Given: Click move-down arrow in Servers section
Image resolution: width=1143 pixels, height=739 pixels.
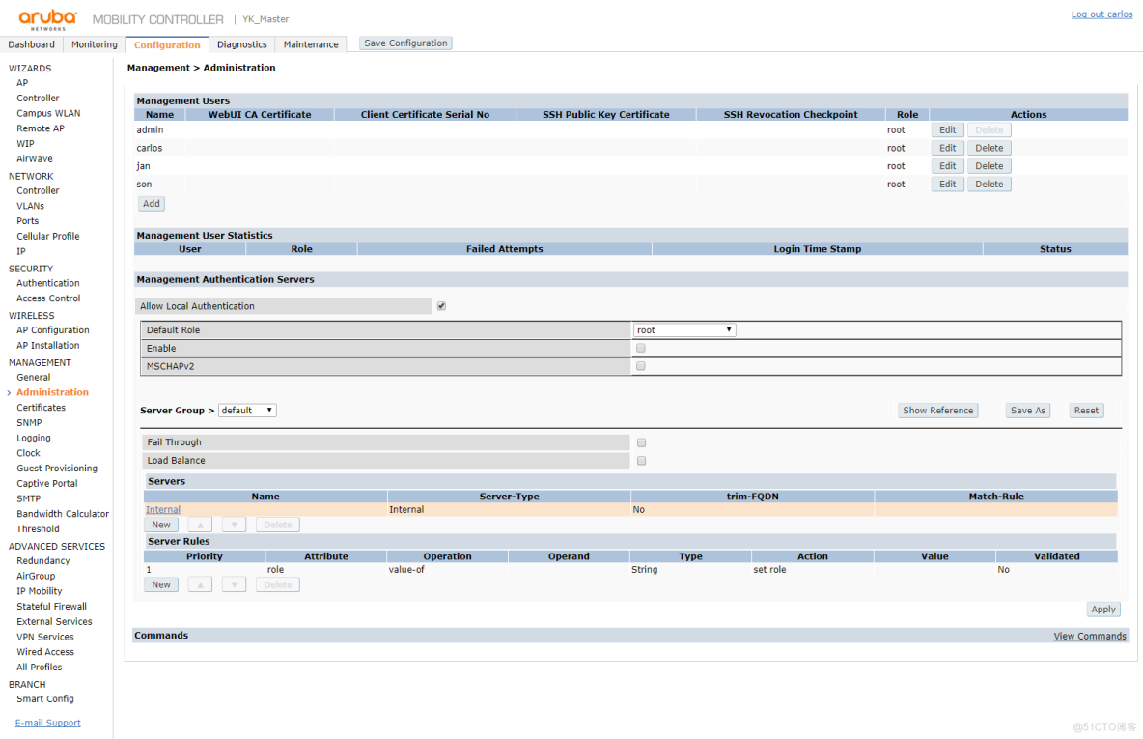Looking at the screenshot, I should [x=234, y=525].
